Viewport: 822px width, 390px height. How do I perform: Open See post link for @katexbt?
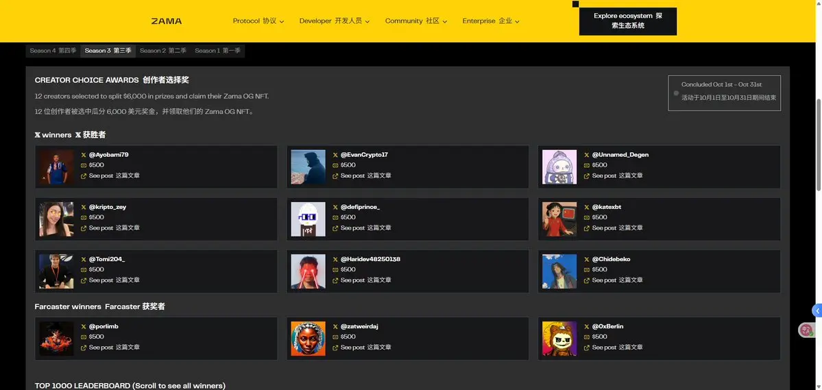pos(618,228)
